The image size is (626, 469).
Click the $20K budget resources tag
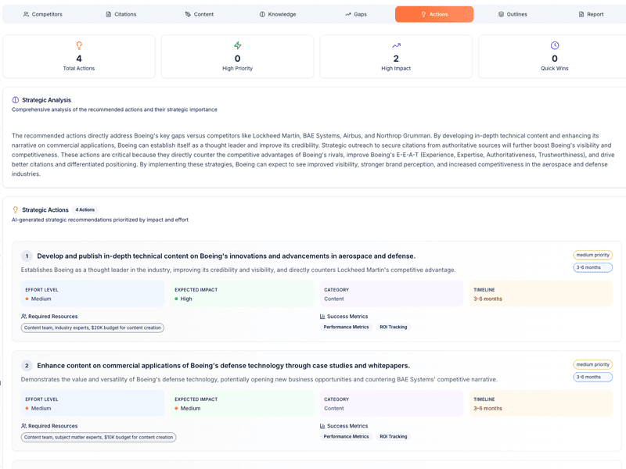(92, 328)
